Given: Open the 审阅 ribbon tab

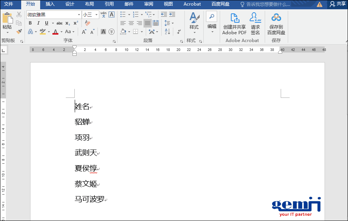Looking at the screenshot, I should pyautogui.click(x=149, y=4).
